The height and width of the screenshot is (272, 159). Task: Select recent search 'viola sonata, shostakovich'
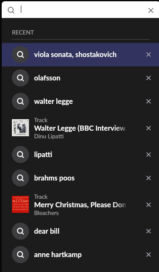[x=80, y=54]
